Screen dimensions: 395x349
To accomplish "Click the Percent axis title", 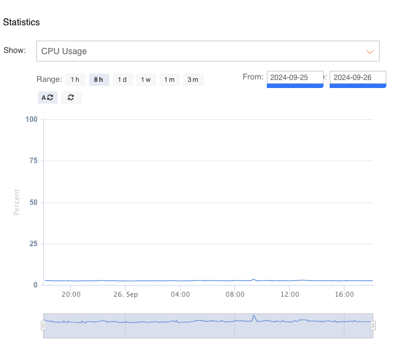I will coord(17,203).
